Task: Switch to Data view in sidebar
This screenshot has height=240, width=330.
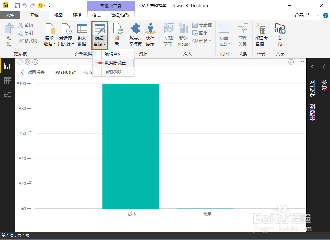Action: (8, 81)
